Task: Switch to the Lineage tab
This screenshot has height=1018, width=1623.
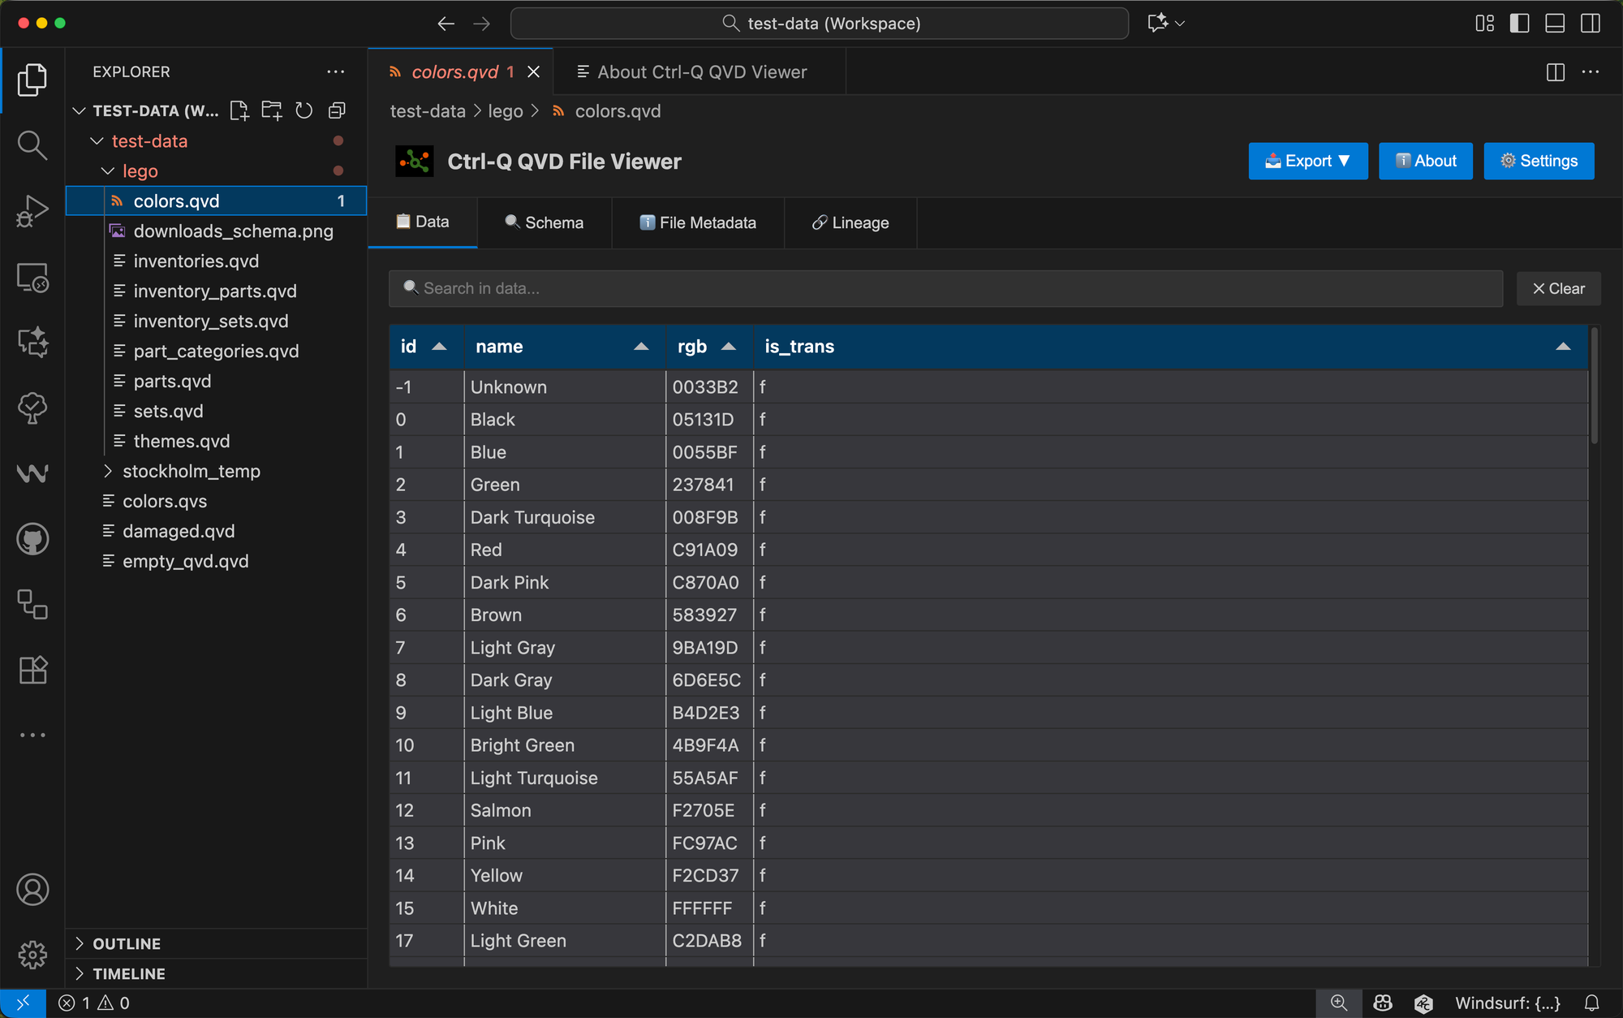Action: 850,222
